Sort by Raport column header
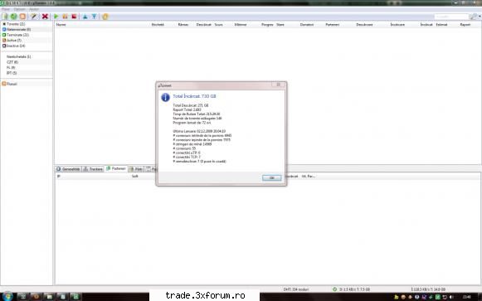The height and width of the screenshot is (301, 482). tap(465, 24)
